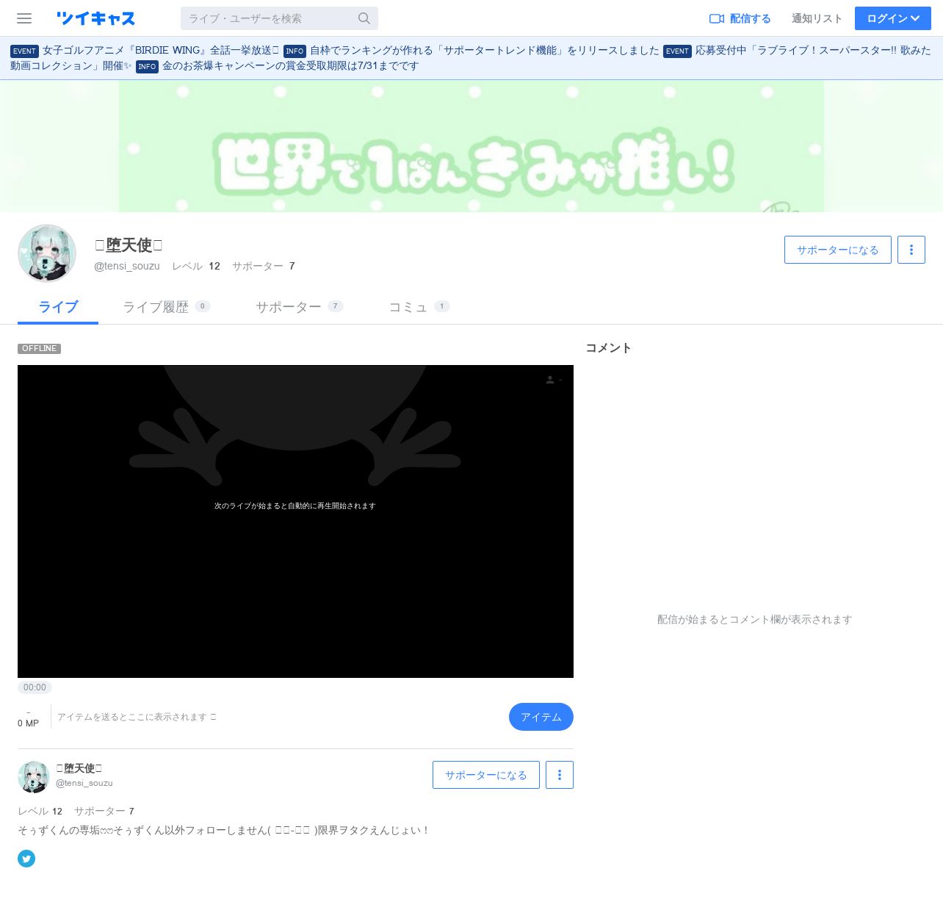Click the 堕天使 name below the player
The image size is (943, 921).
point(79,768)
